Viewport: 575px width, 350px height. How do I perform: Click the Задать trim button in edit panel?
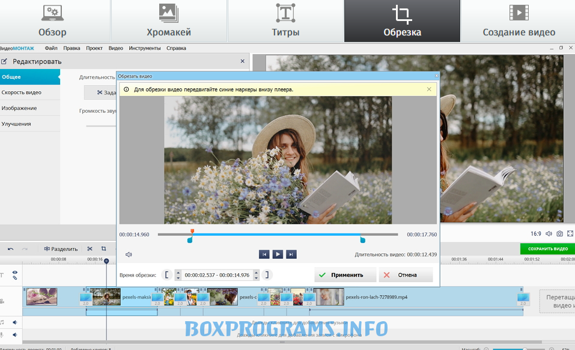click(100, 92)
